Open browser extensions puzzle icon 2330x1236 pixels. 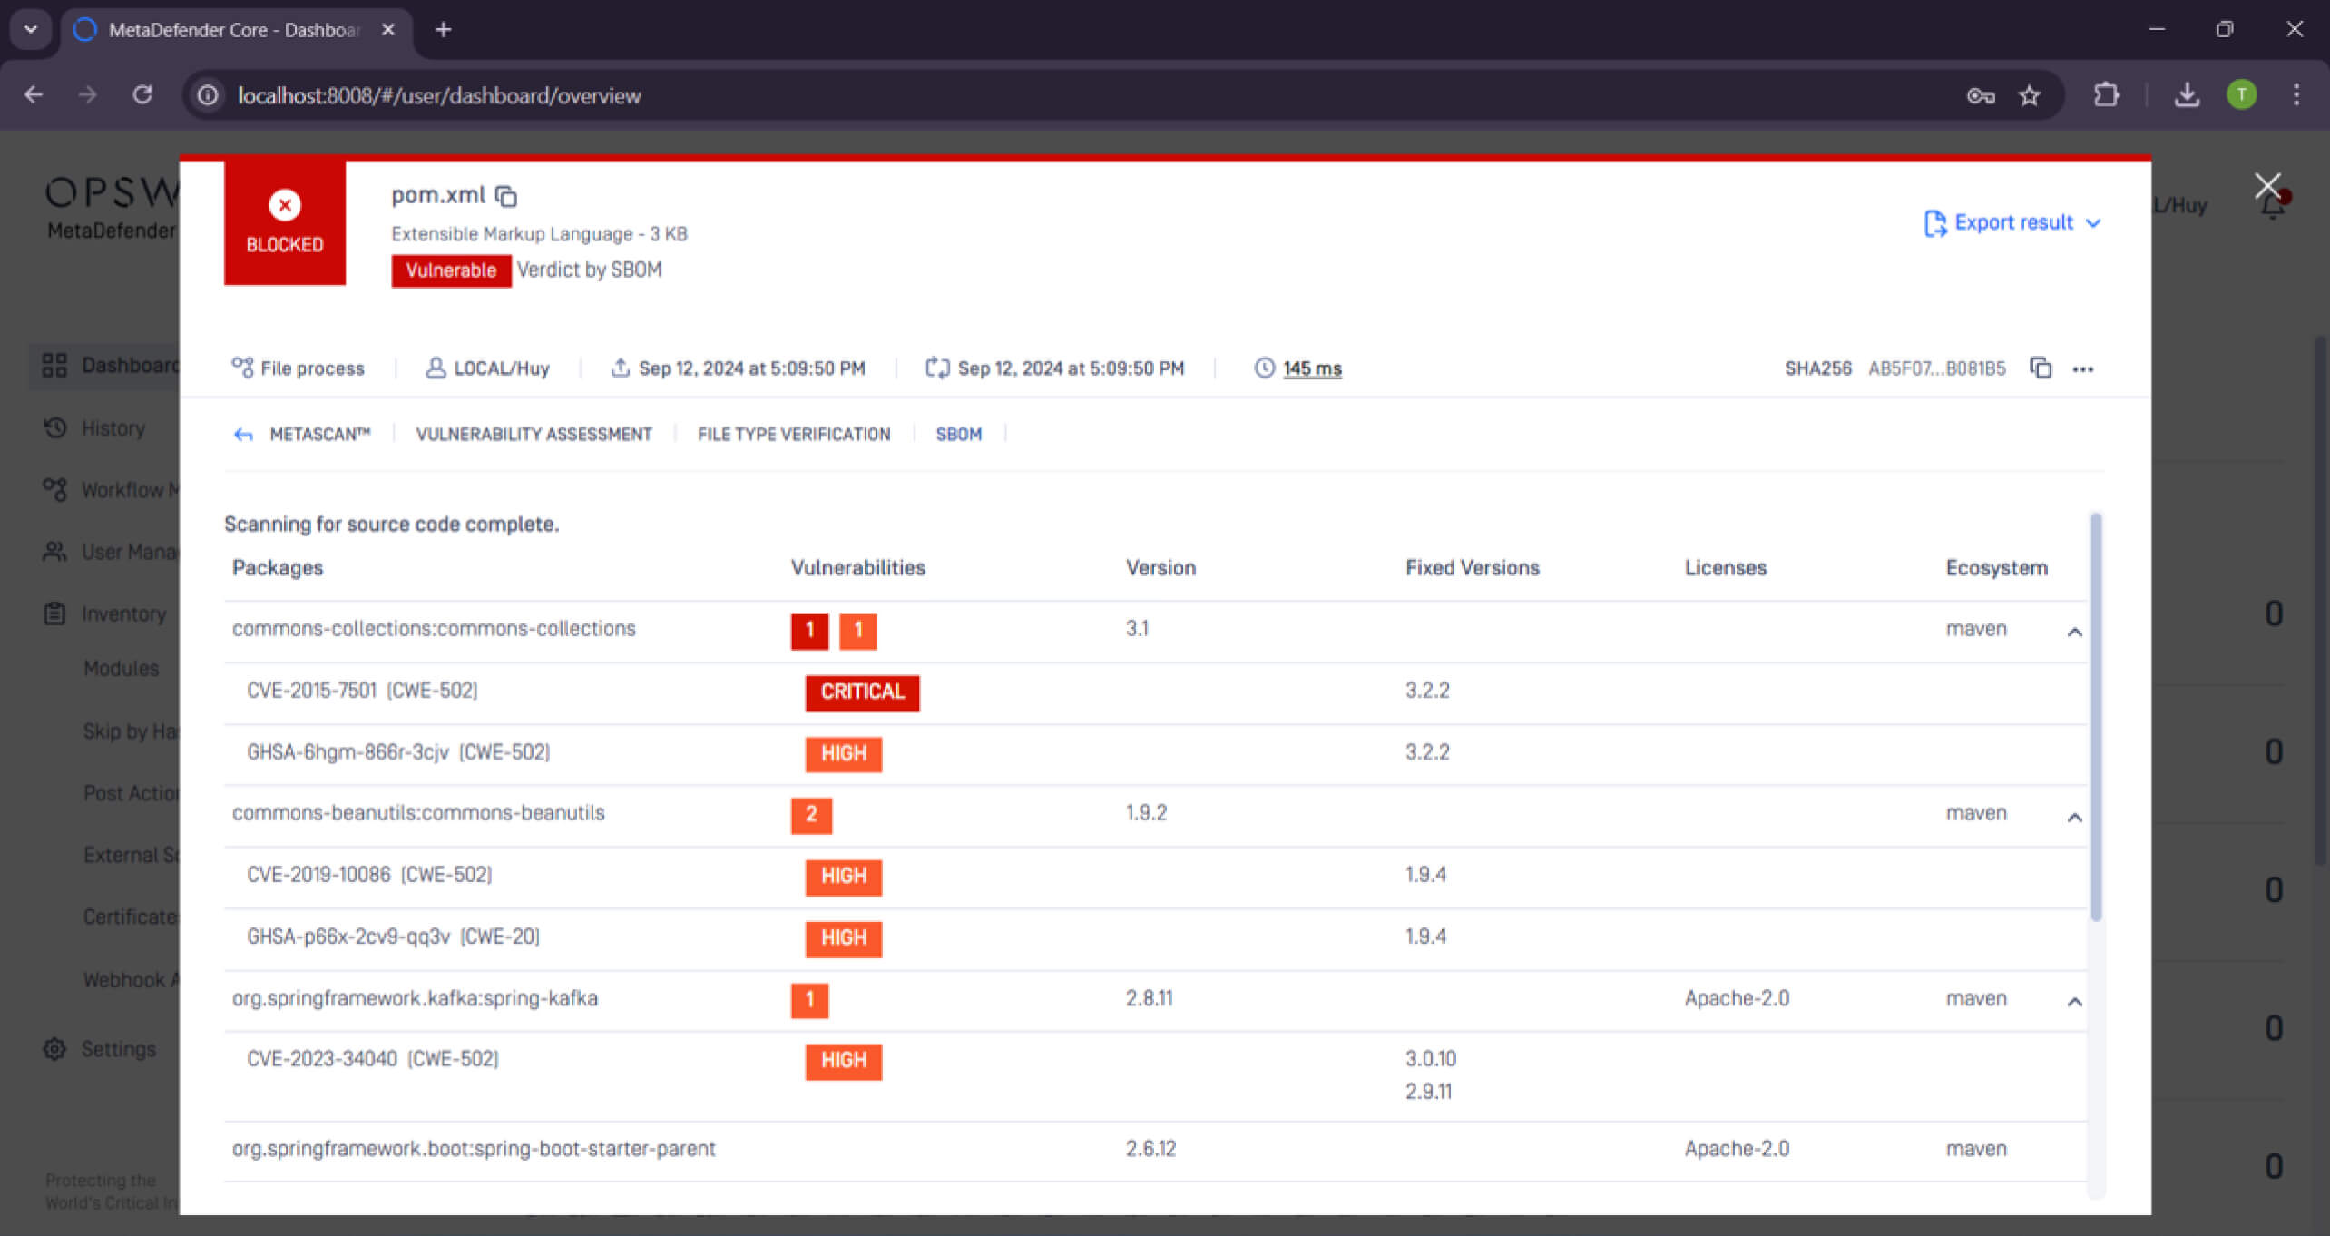2106,95
